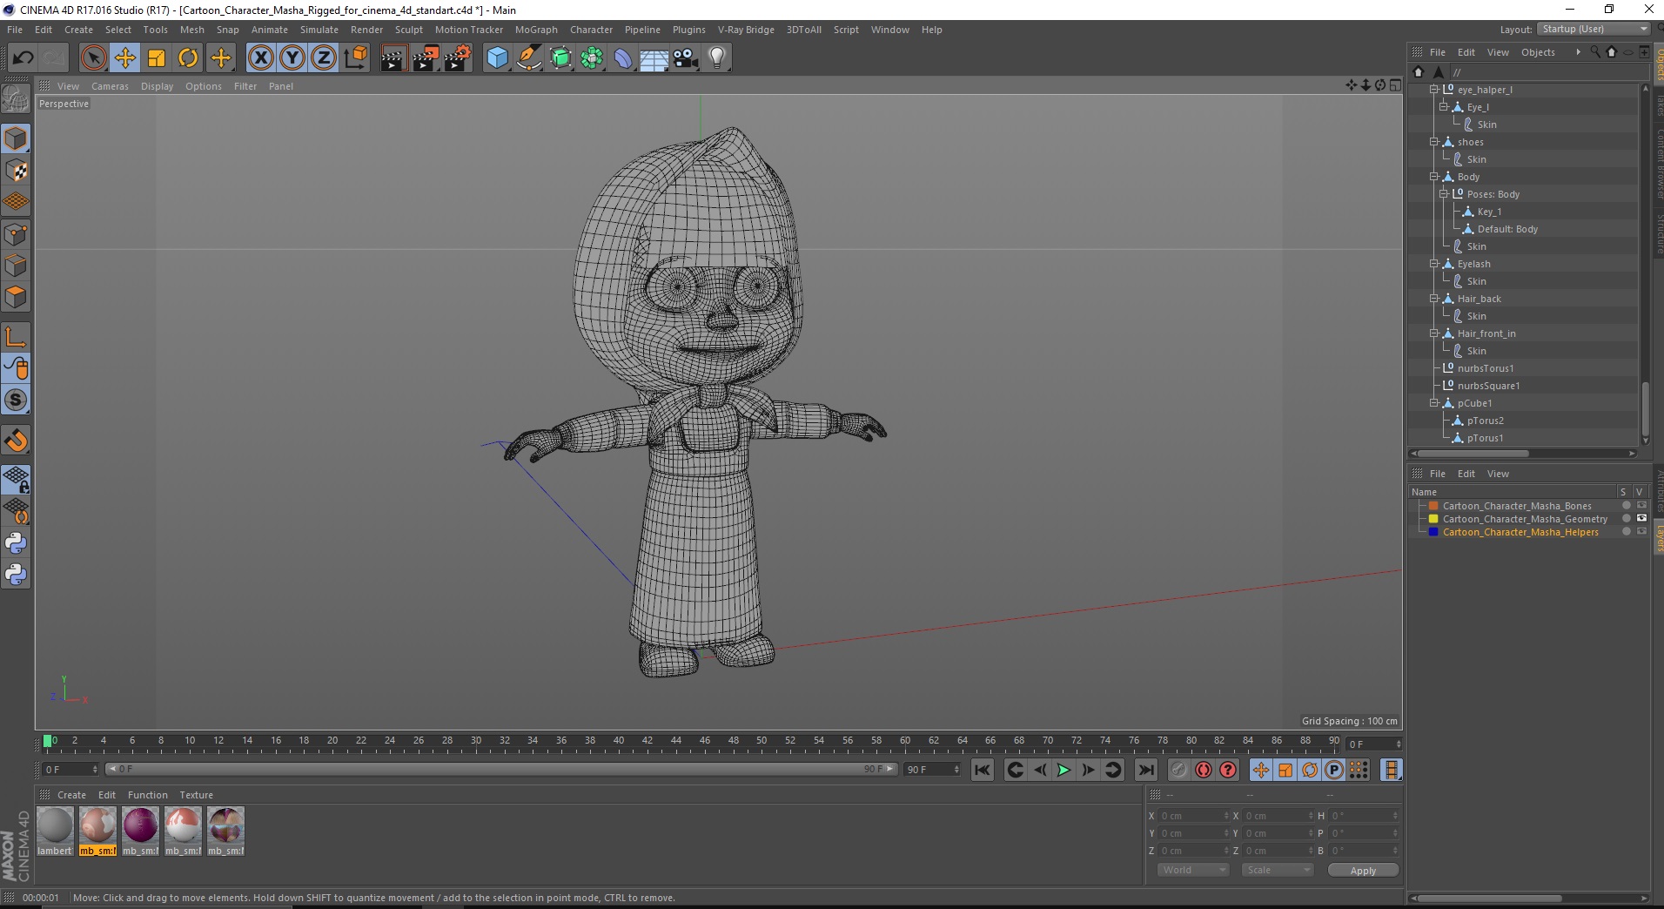
Task: Activate the Move tool in top toolbar
Action: tap(125, 58)
